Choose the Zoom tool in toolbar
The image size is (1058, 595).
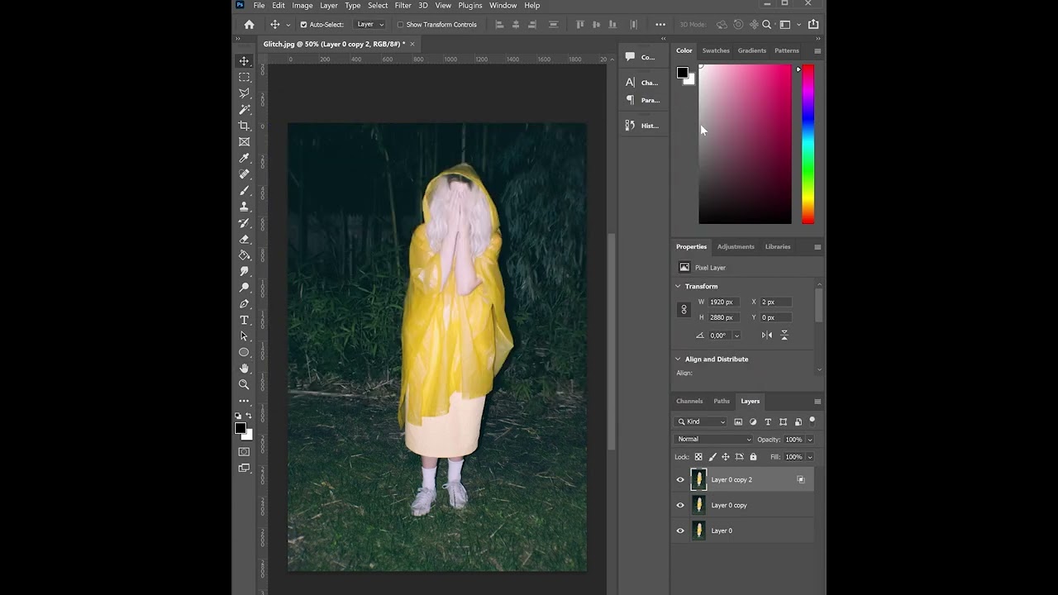tap(244, 384)
